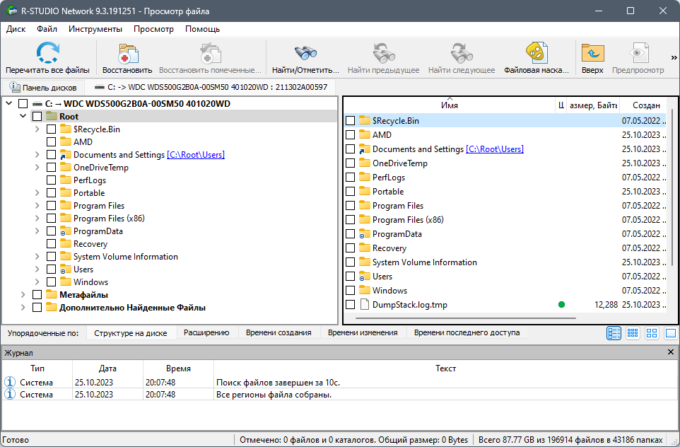Tick the DumpStack.log.tmp file checkbox
Viewport: 680px width, 447px height.
pos(351,305)
